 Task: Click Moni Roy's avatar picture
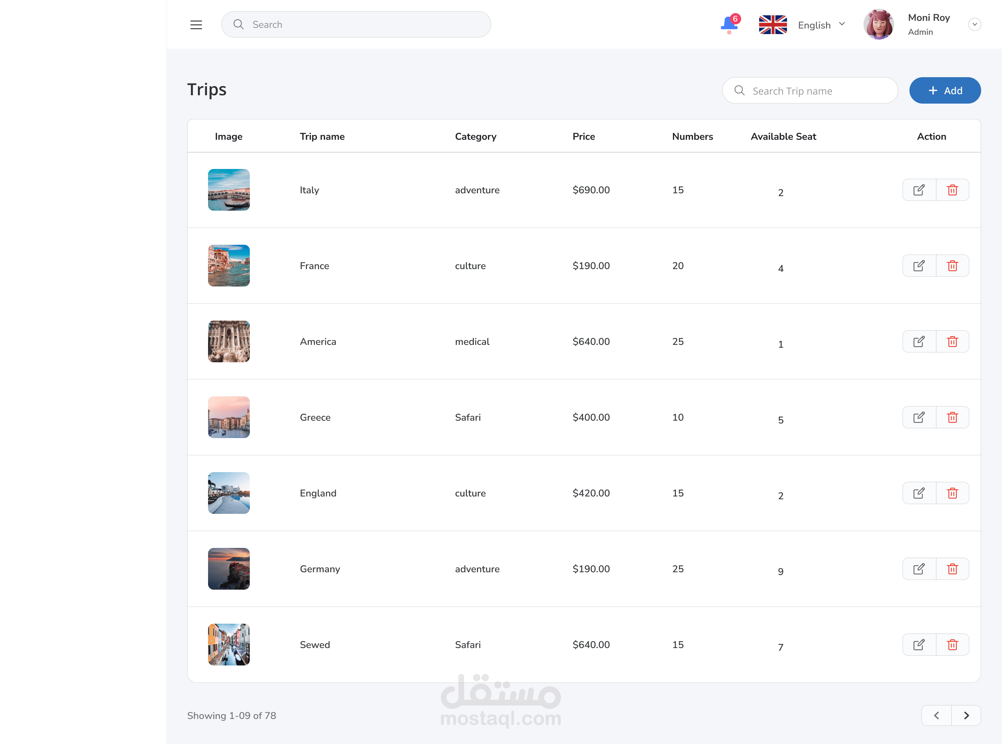coord(878,24)
